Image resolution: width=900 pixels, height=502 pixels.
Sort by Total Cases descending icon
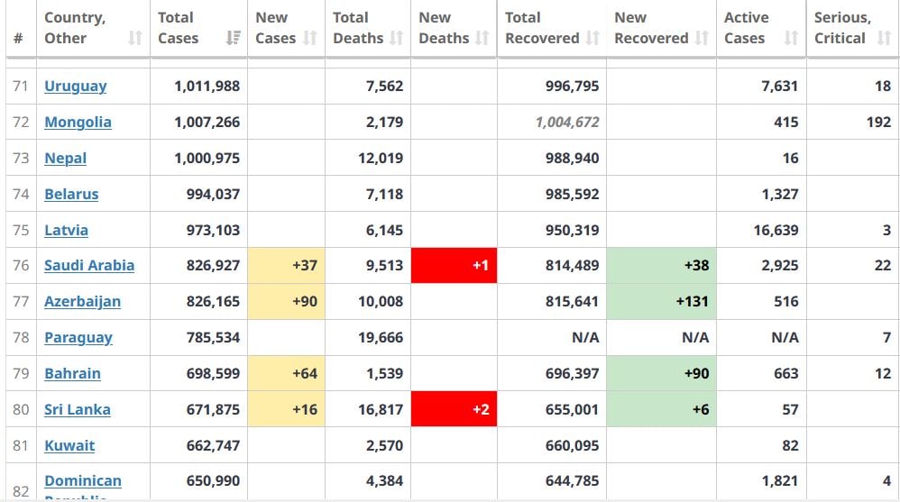tap(233, 38)
